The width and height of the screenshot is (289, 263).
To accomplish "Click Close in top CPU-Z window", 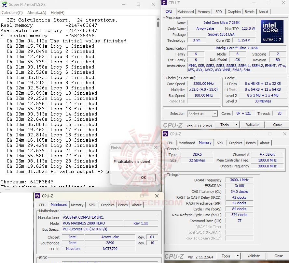I will [x=277, y=125].
